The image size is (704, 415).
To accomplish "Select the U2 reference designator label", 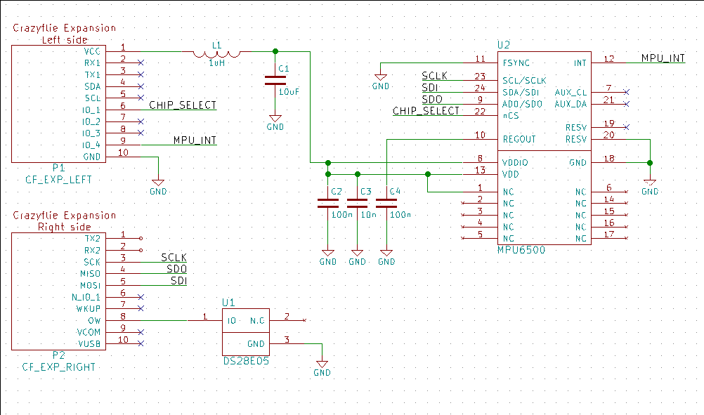I will click(x=504, y=45).
